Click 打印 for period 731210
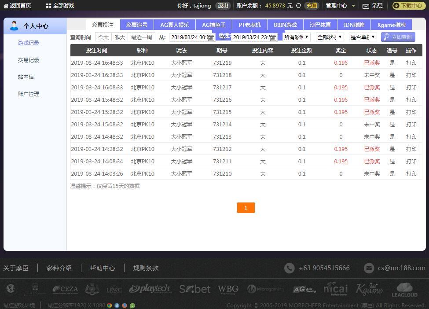 click(411, 173)
